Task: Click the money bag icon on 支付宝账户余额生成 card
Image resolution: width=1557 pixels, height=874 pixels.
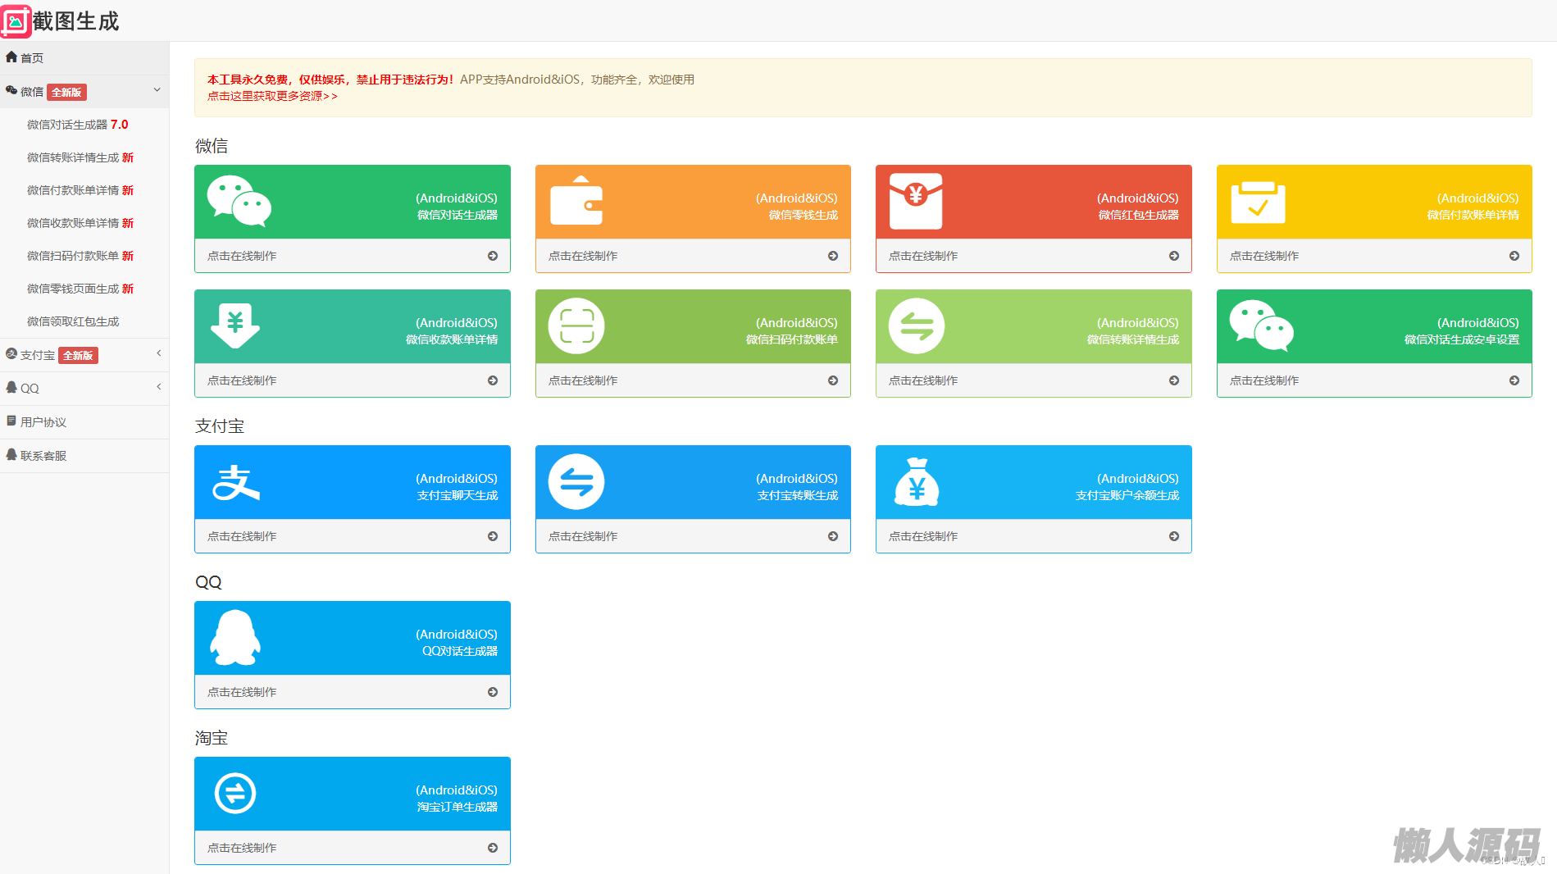Action: (x=917, y=482)
